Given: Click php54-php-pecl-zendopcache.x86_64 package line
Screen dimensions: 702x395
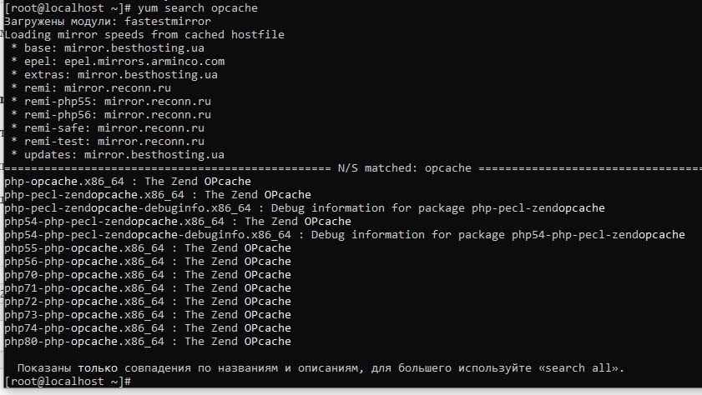Looking at the screenshot, I should point(178,222).
